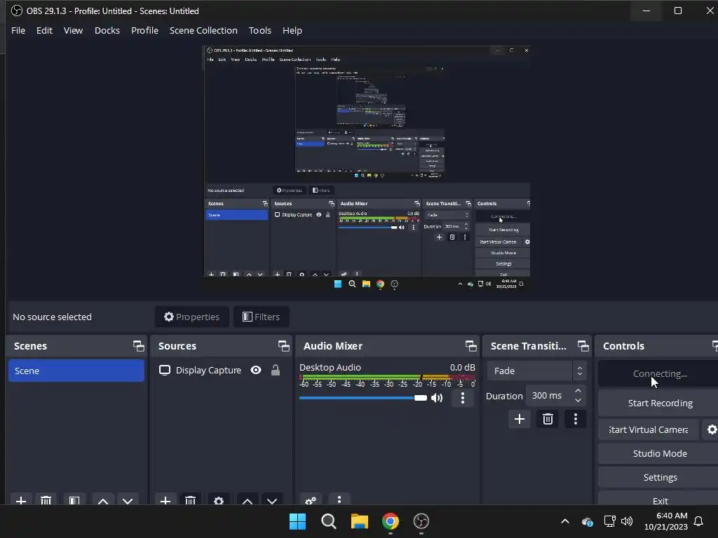This screenshot has height=538, width=718.
Task: Mute Desktop Audio speaker icon
Action: pyautogui.click(x=437, y=398)
